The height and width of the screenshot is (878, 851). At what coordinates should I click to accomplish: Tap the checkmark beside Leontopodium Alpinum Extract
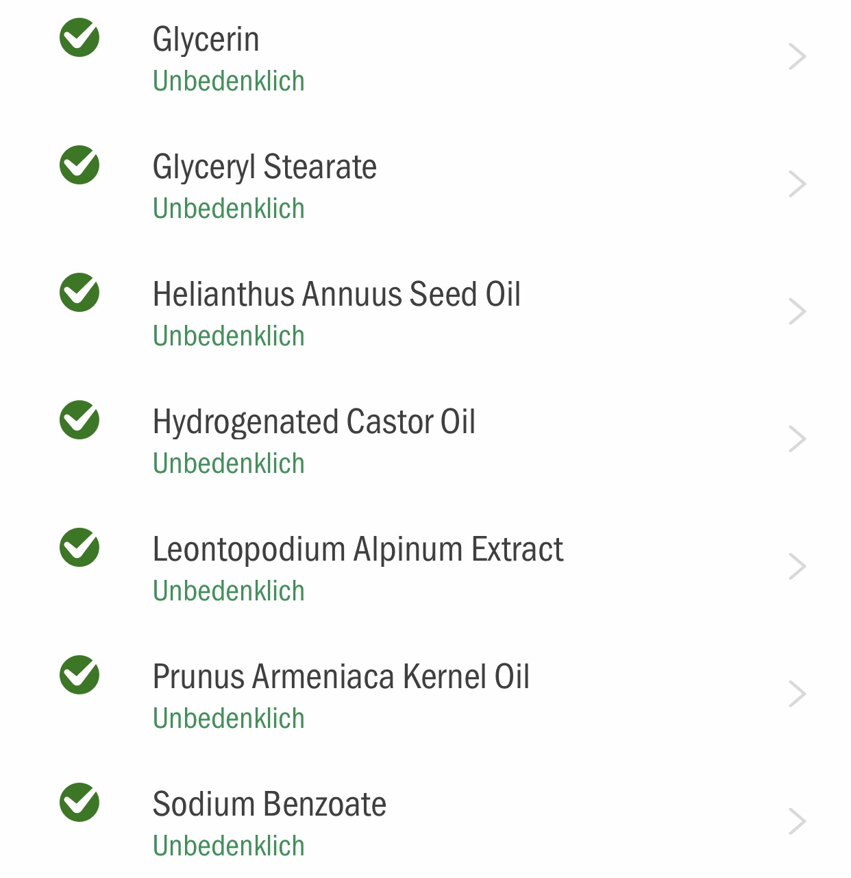coord(79,548)
